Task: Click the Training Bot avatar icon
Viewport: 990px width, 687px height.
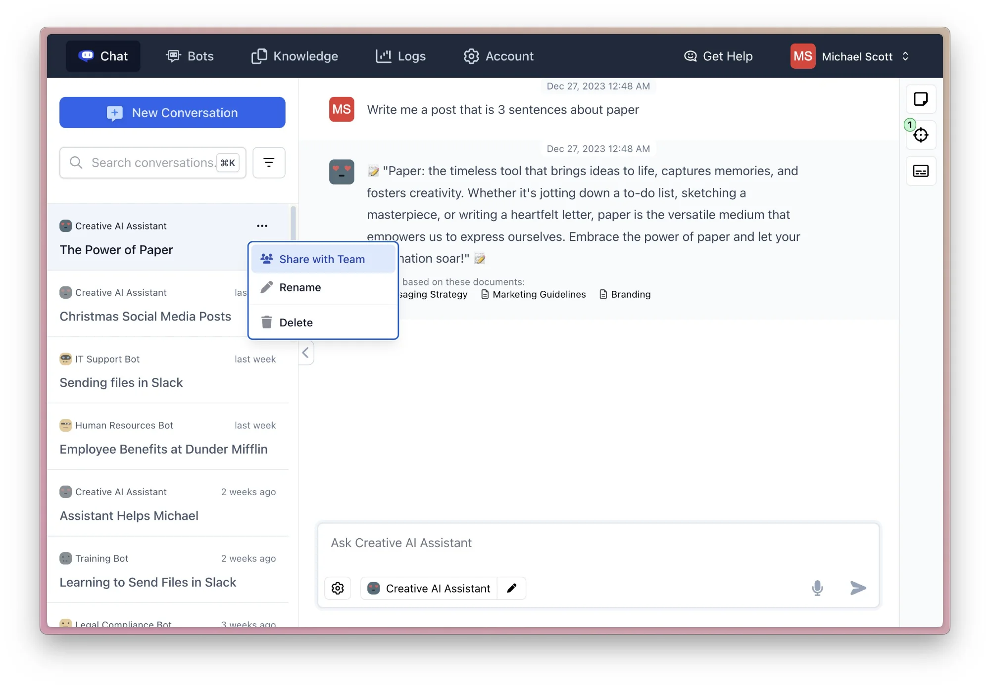Action: tap(66, 558)
